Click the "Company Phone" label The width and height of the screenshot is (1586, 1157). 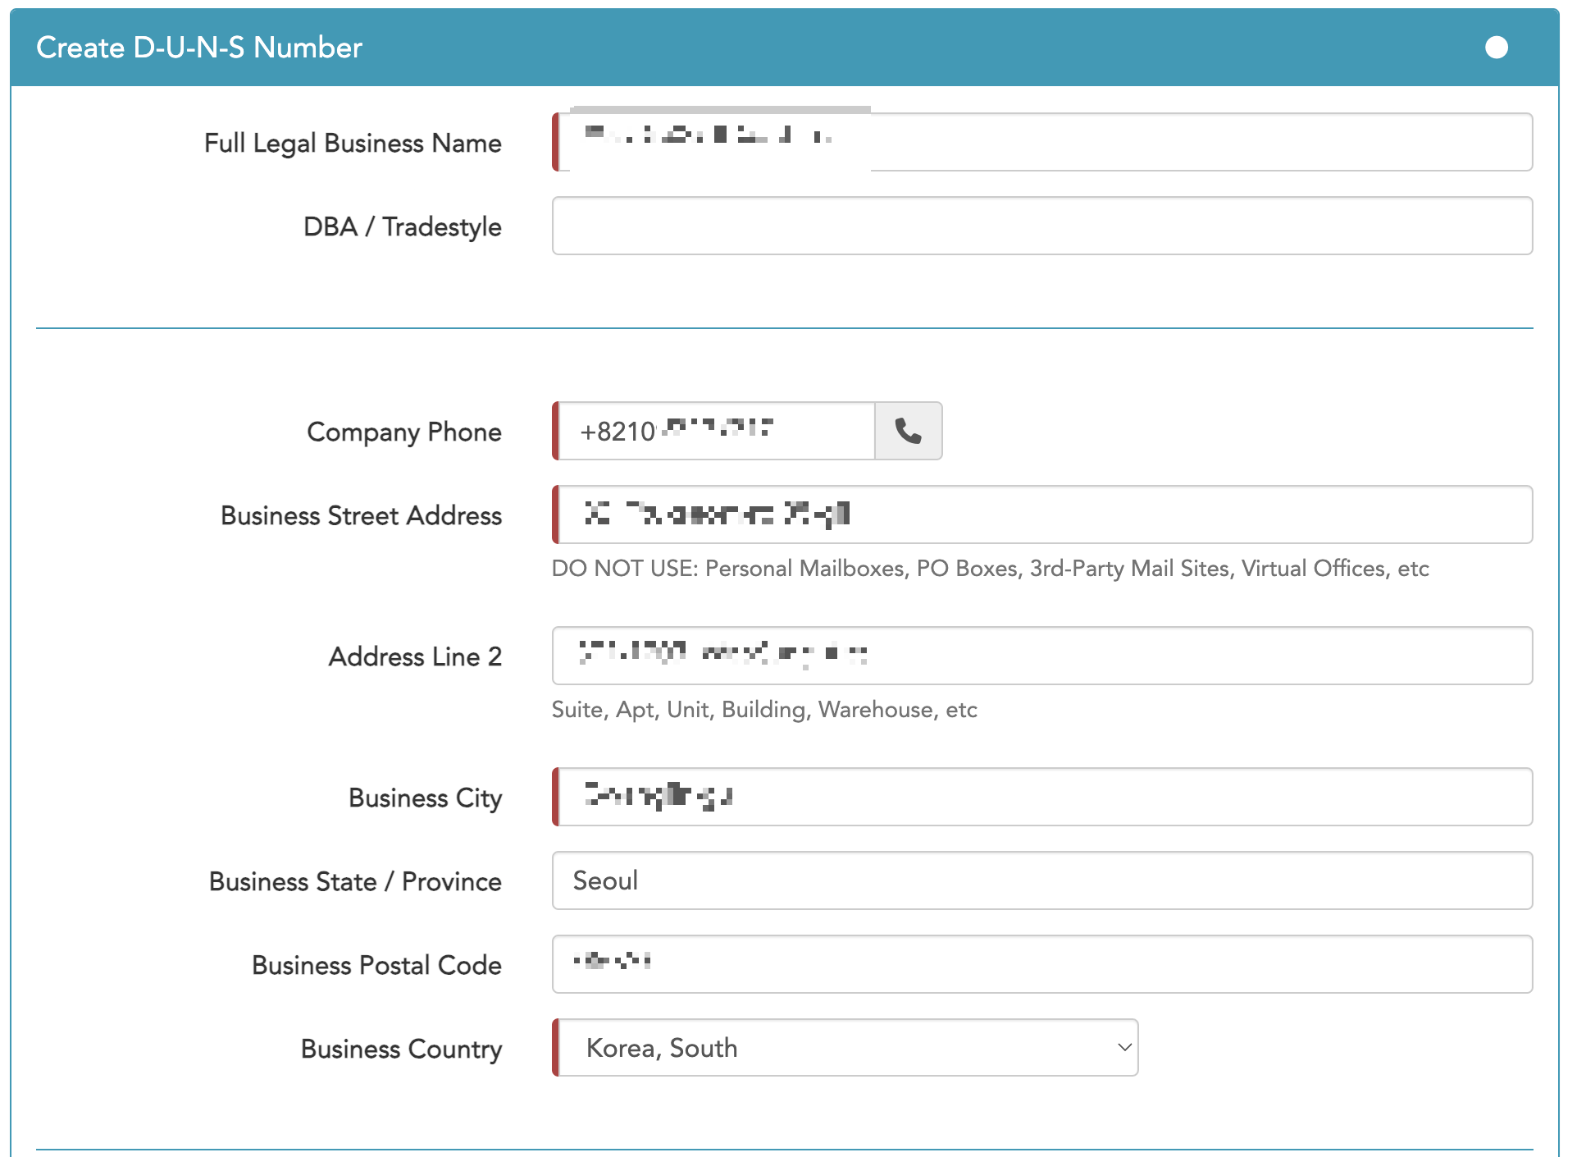click(x=403, y=432)
